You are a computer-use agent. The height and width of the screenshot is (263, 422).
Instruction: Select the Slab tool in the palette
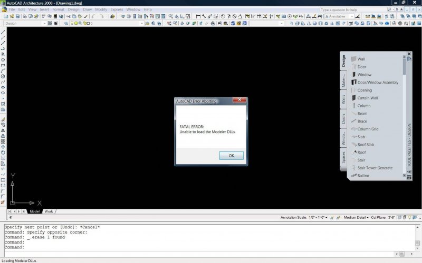[x=358, y=137]
